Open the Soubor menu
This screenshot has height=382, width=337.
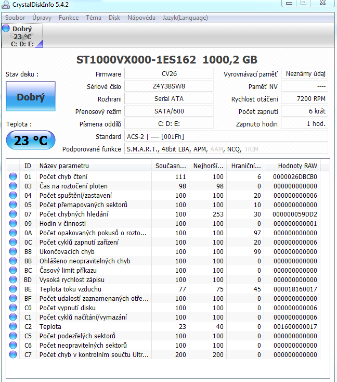tap(15, 18)
